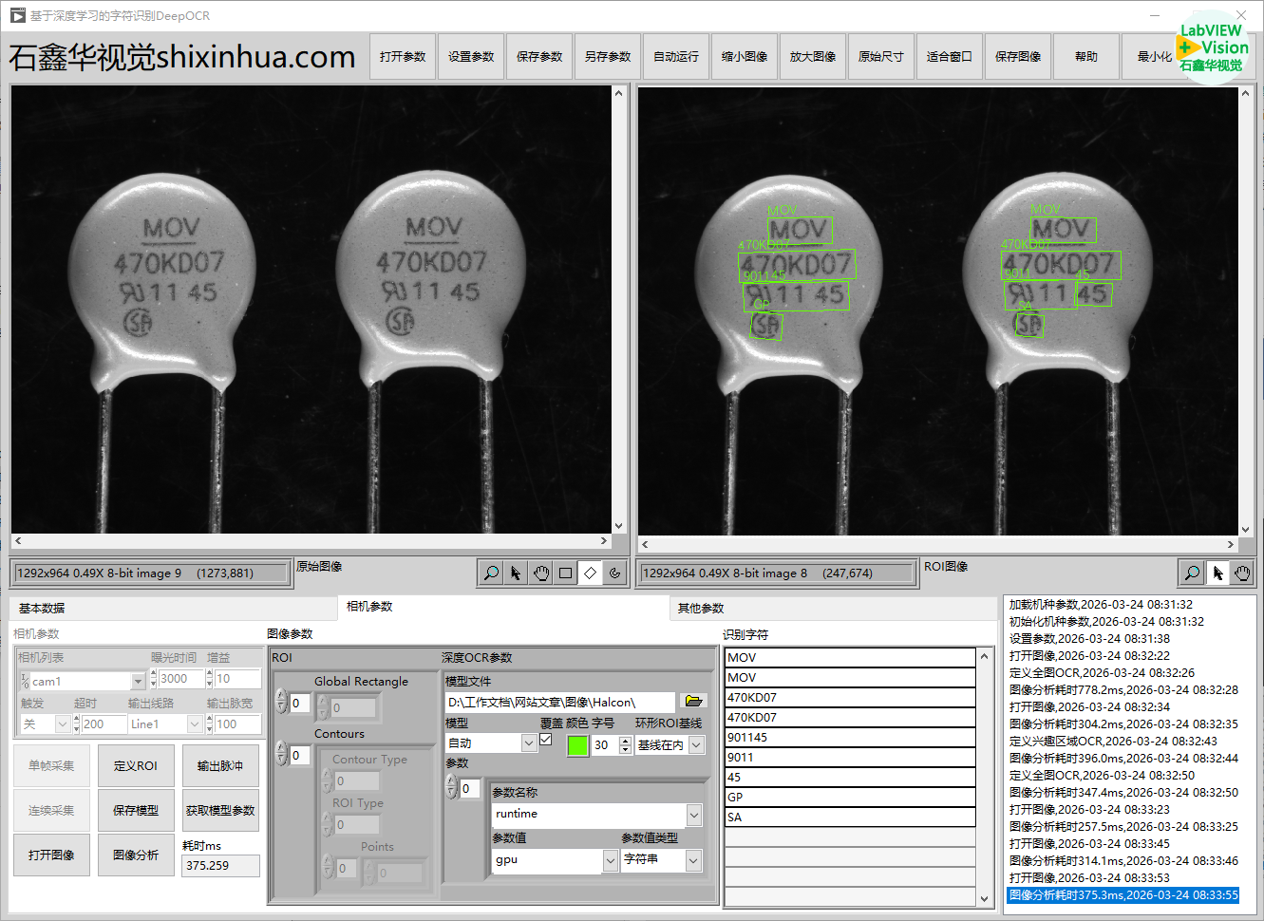Select the highlighted last log entry
The image size is (1264, 921).
tap(1123, 894)
